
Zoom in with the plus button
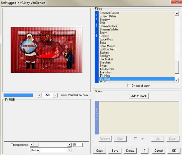pyautogui.click(x=39, y=95)
